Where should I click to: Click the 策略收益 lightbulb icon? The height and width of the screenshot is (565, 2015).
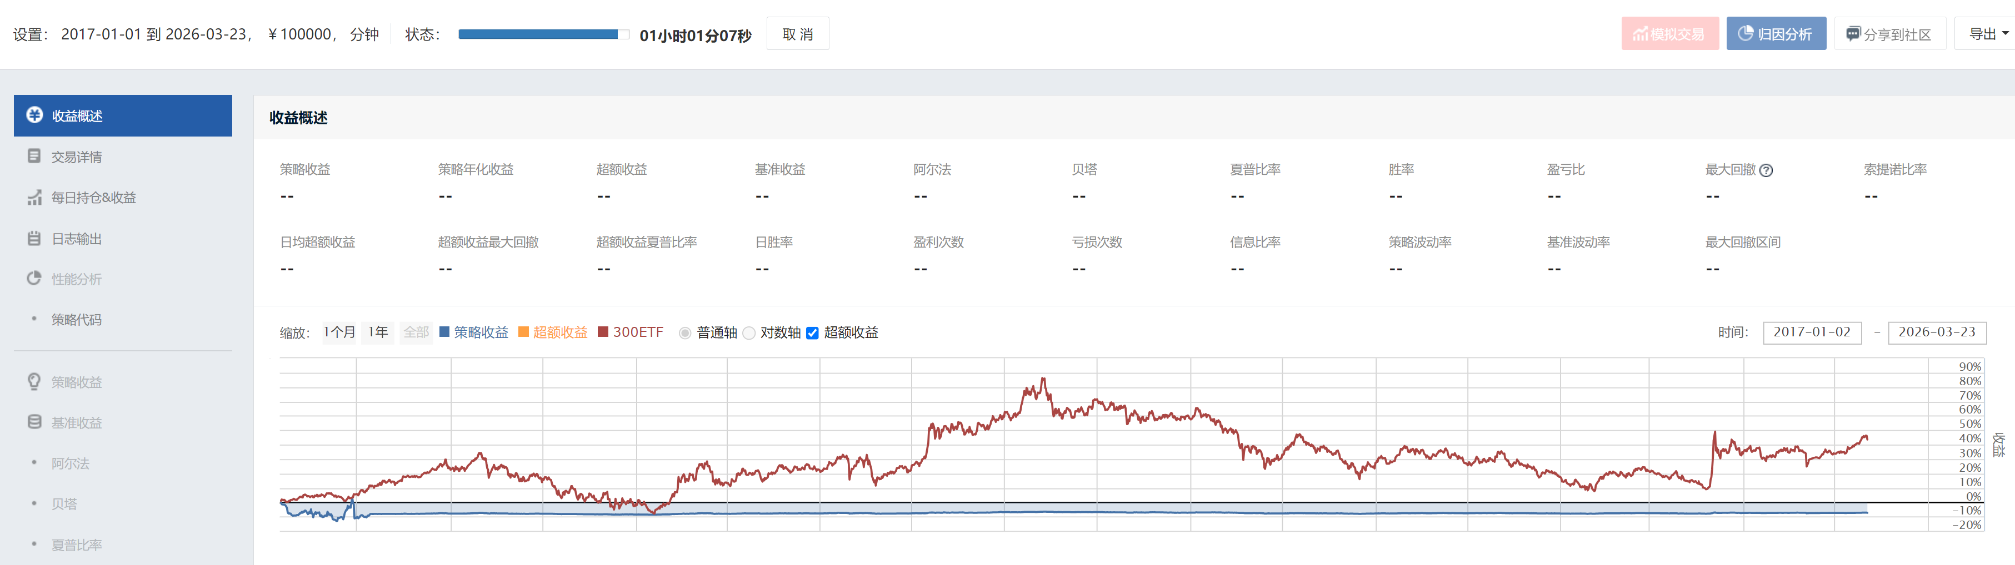[34, 382]
